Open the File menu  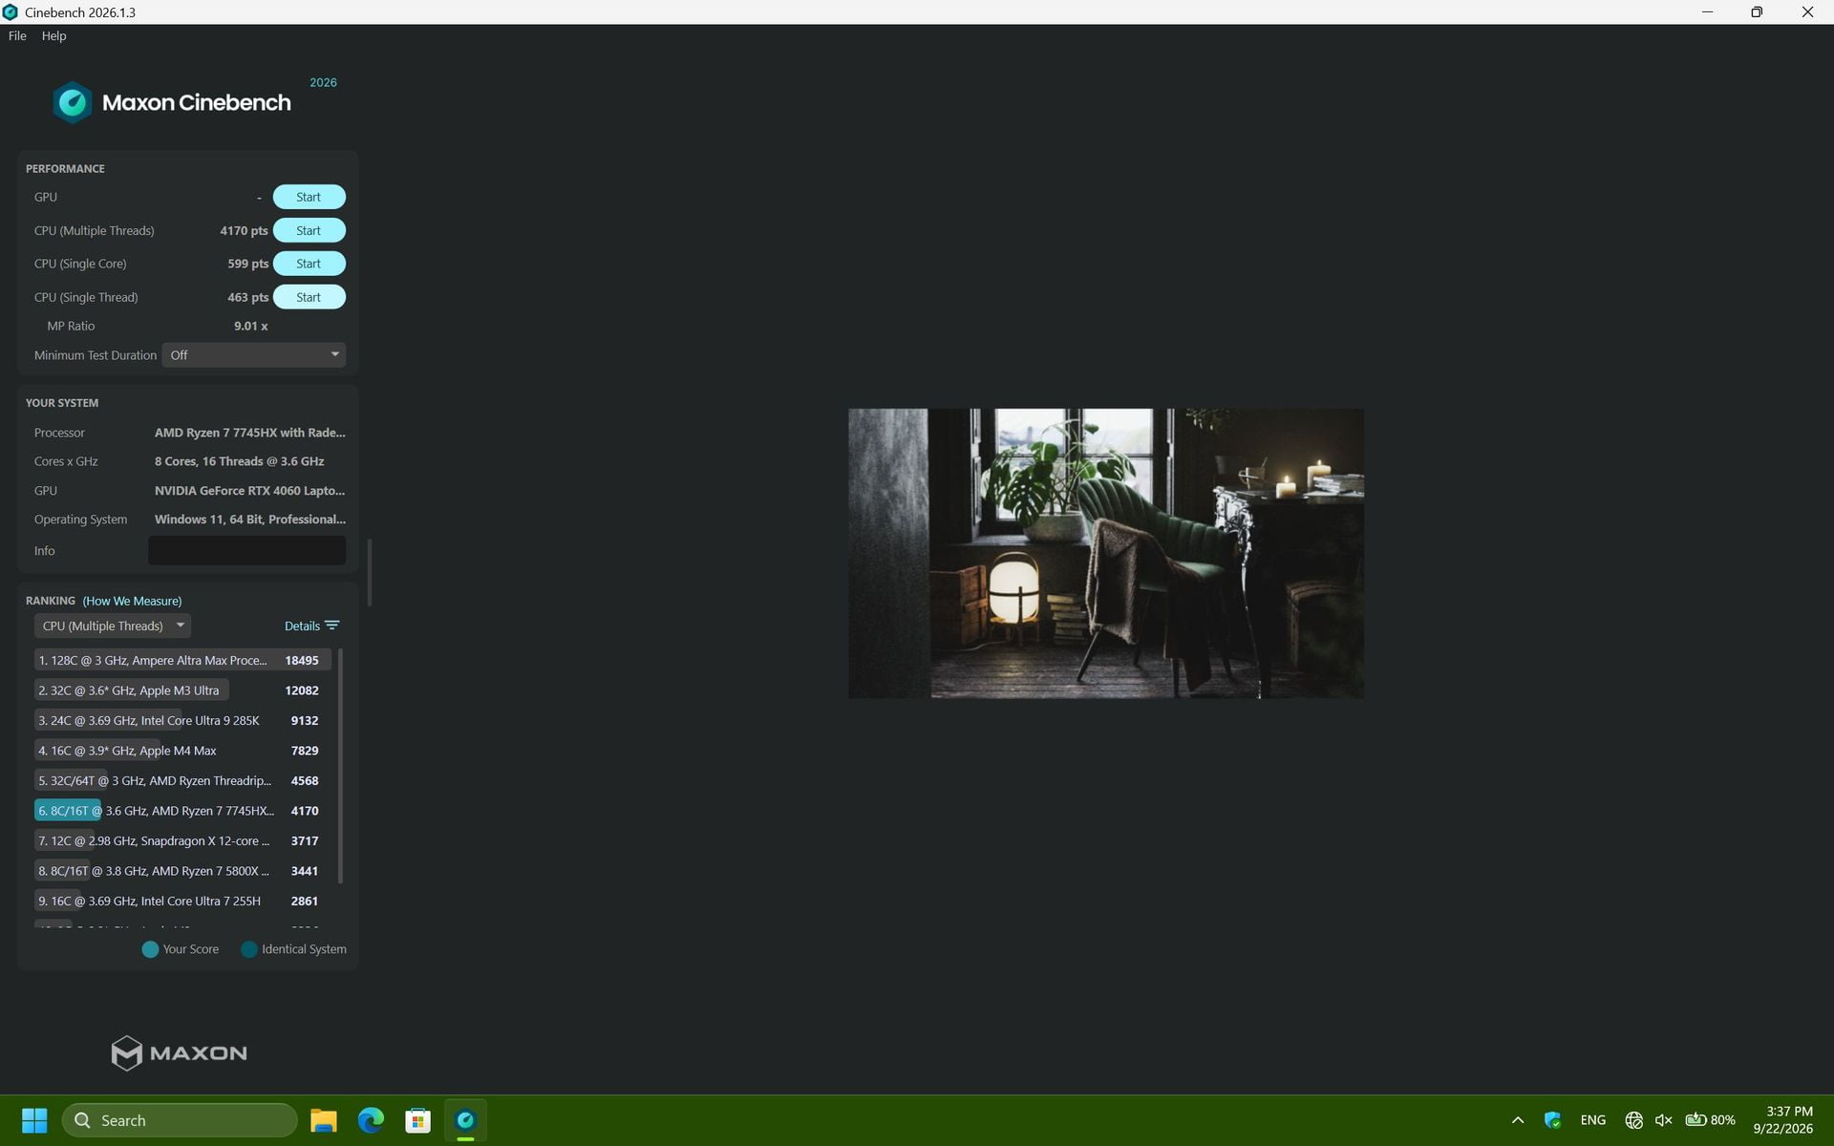tap(17, 35)
